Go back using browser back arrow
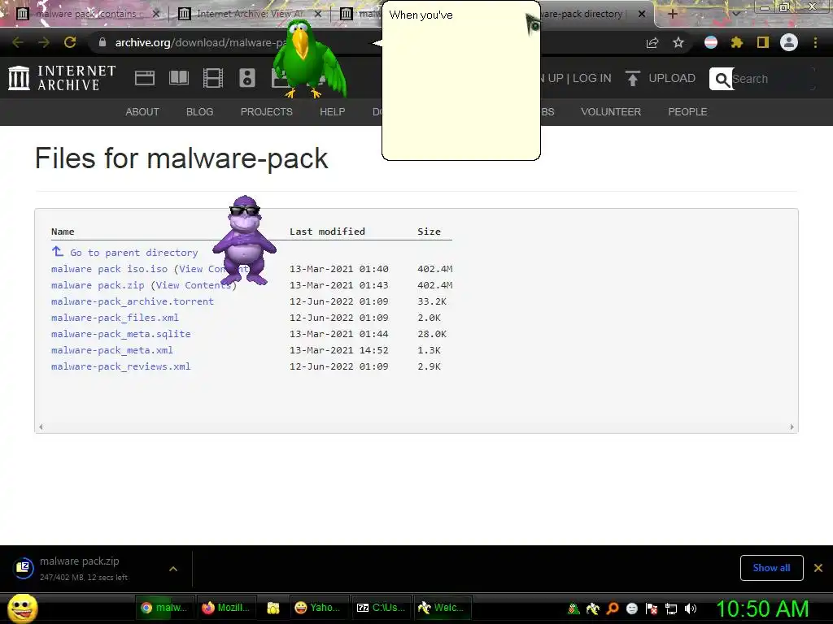The width and height of the screenshot is (833, 624). 18,42
